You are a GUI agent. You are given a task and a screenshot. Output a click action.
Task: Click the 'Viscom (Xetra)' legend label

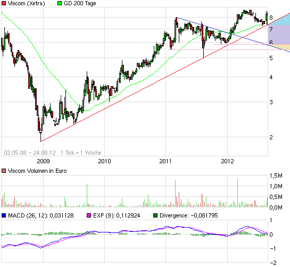point(26,3)
